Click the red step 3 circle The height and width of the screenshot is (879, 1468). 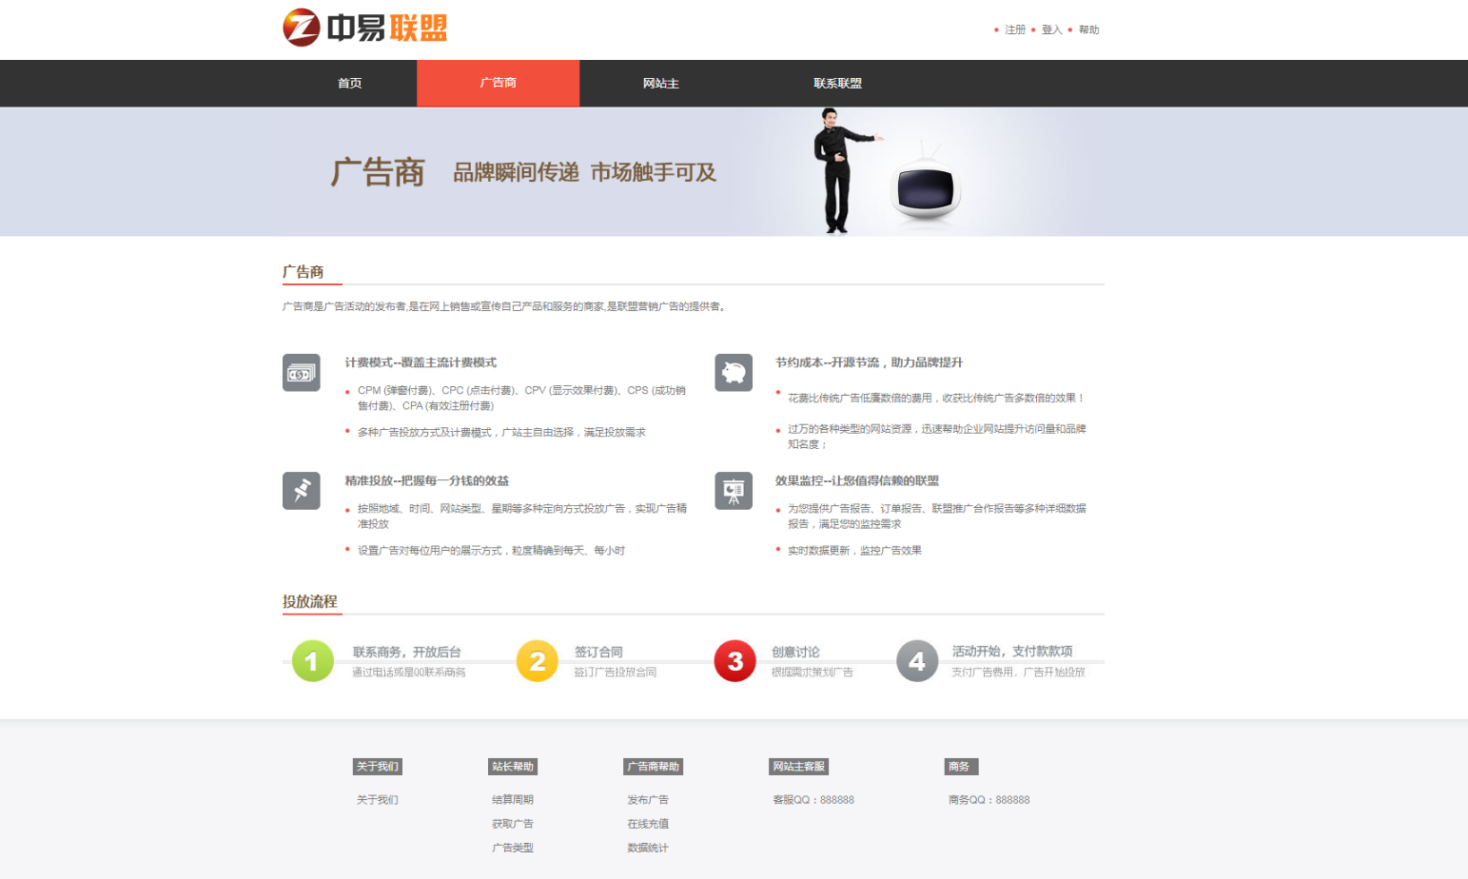point(734,661)
